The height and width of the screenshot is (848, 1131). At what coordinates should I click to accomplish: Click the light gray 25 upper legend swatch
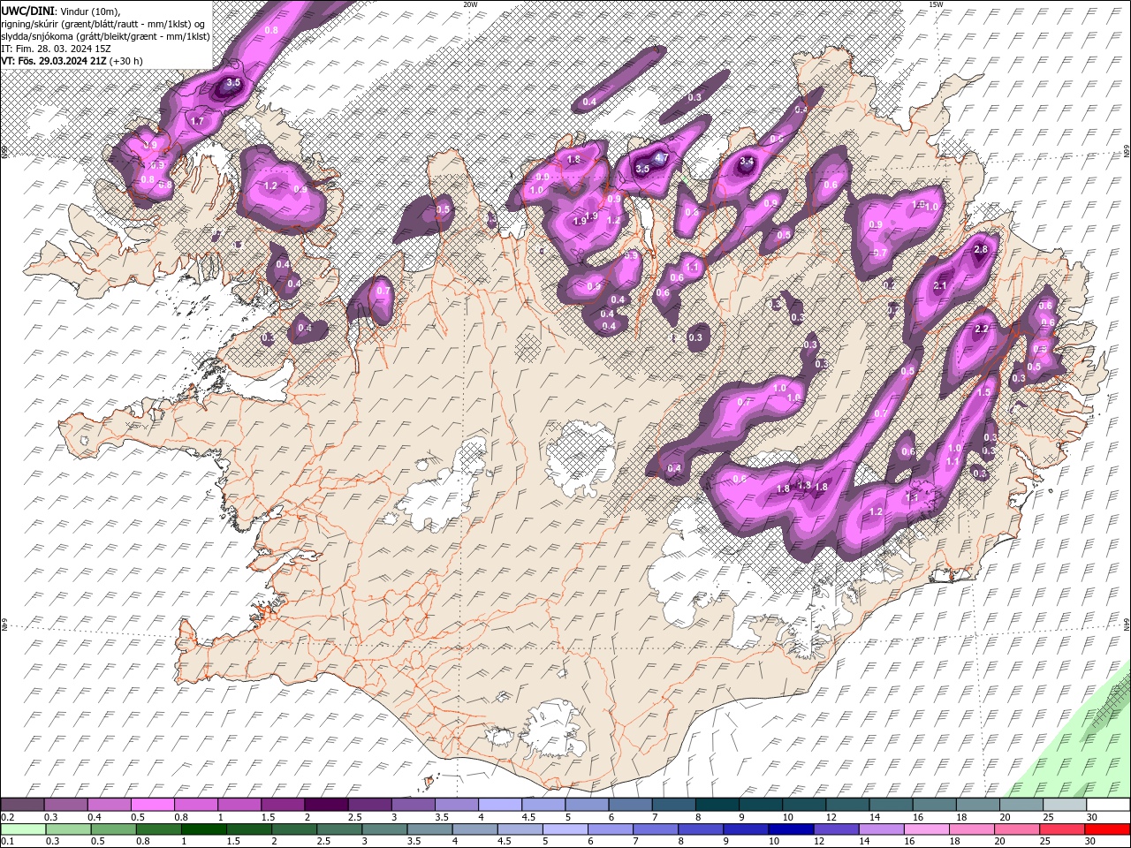1064,805
